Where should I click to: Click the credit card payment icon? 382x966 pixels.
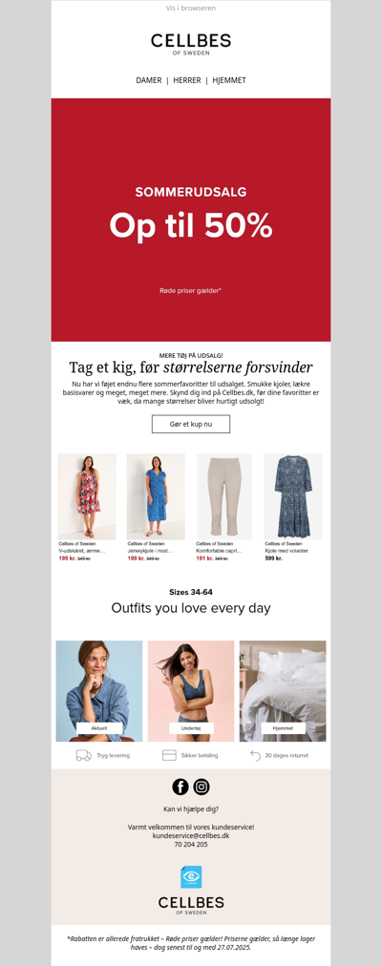pos(169,755)
